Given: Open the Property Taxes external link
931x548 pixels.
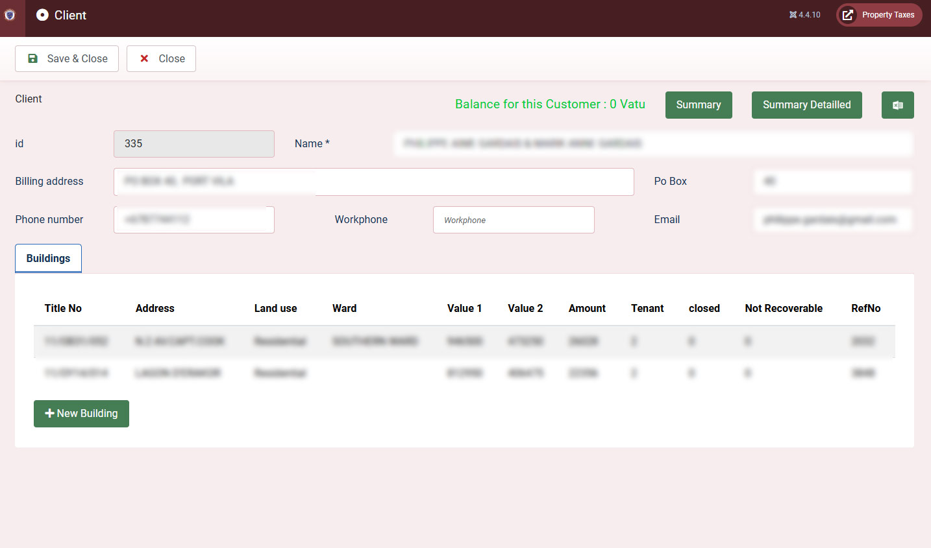Looking at the screenshot, I should click(879, 15).
